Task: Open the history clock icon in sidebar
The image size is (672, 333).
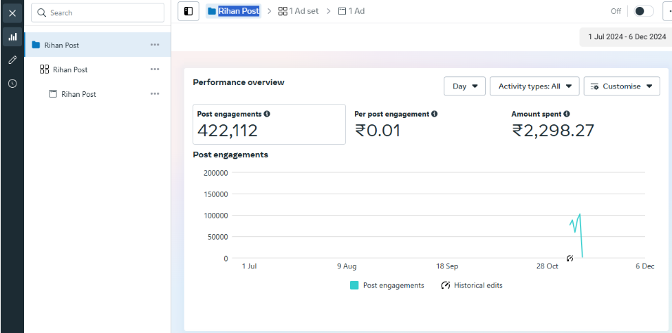Action: 12,83
